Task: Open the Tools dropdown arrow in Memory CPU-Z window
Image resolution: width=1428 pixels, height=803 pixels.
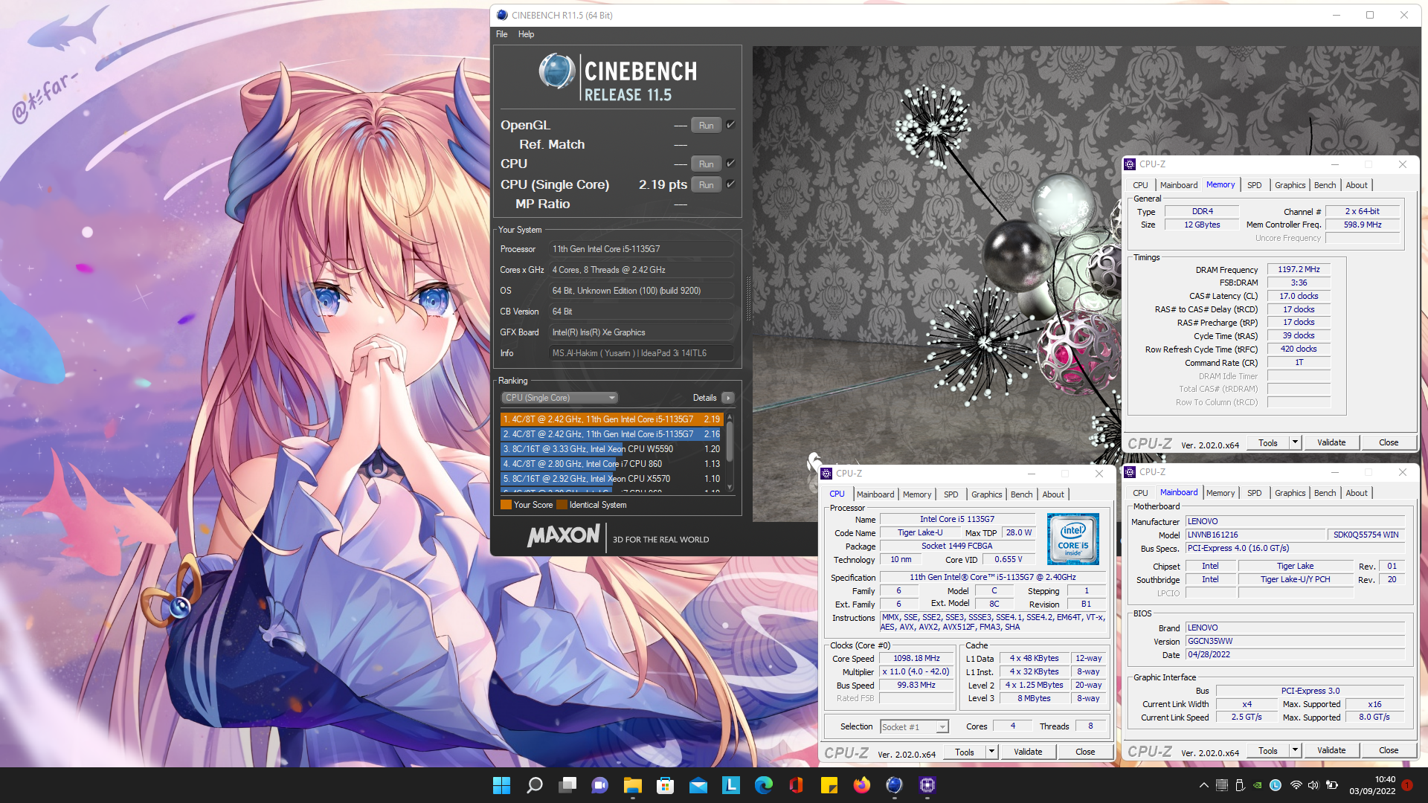Action: point(1295,442)
